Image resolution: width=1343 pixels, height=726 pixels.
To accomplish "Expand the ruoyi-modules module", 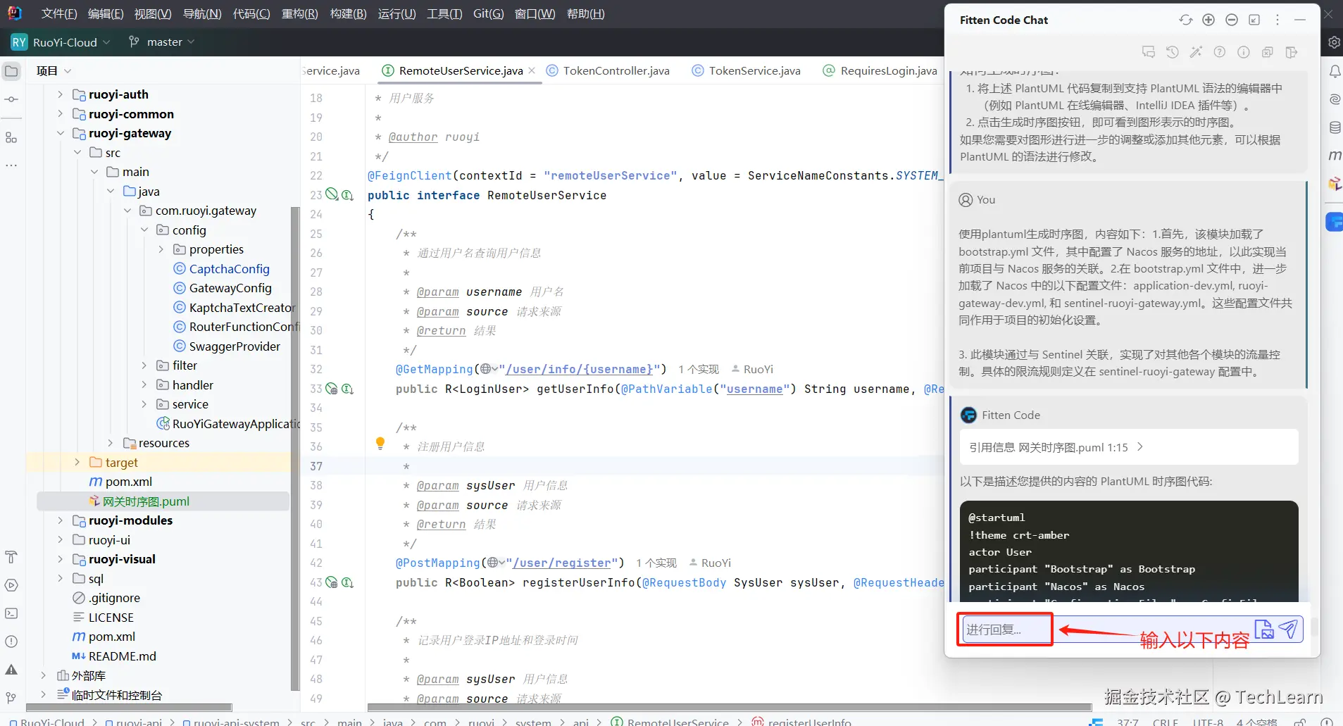I will tap(60, 520).
